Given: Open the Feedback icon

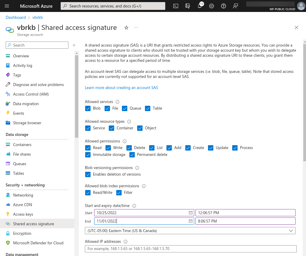Looking at the screenshot, I should click(x=235, y=6).
